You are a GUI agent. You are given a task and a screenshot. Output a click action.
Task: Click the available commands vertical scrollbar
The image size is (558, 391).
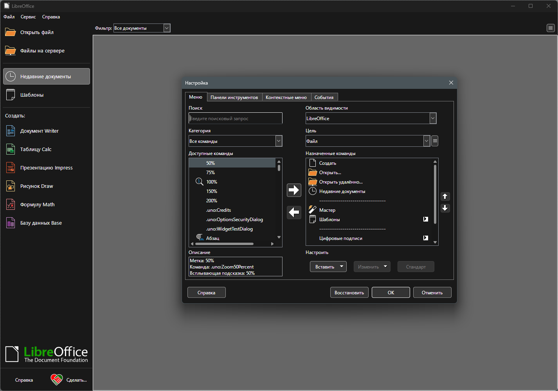click(x=279, y=199)
